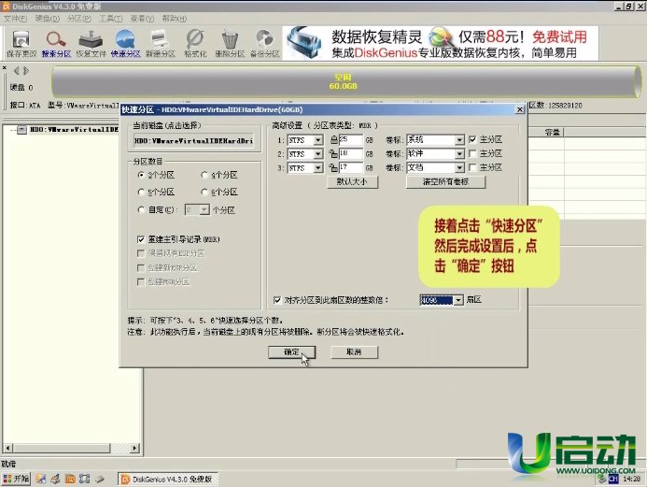The image size is (647, 487).
Task: Click the partition 2 size field showing 18
Action: tap(351, 153)
